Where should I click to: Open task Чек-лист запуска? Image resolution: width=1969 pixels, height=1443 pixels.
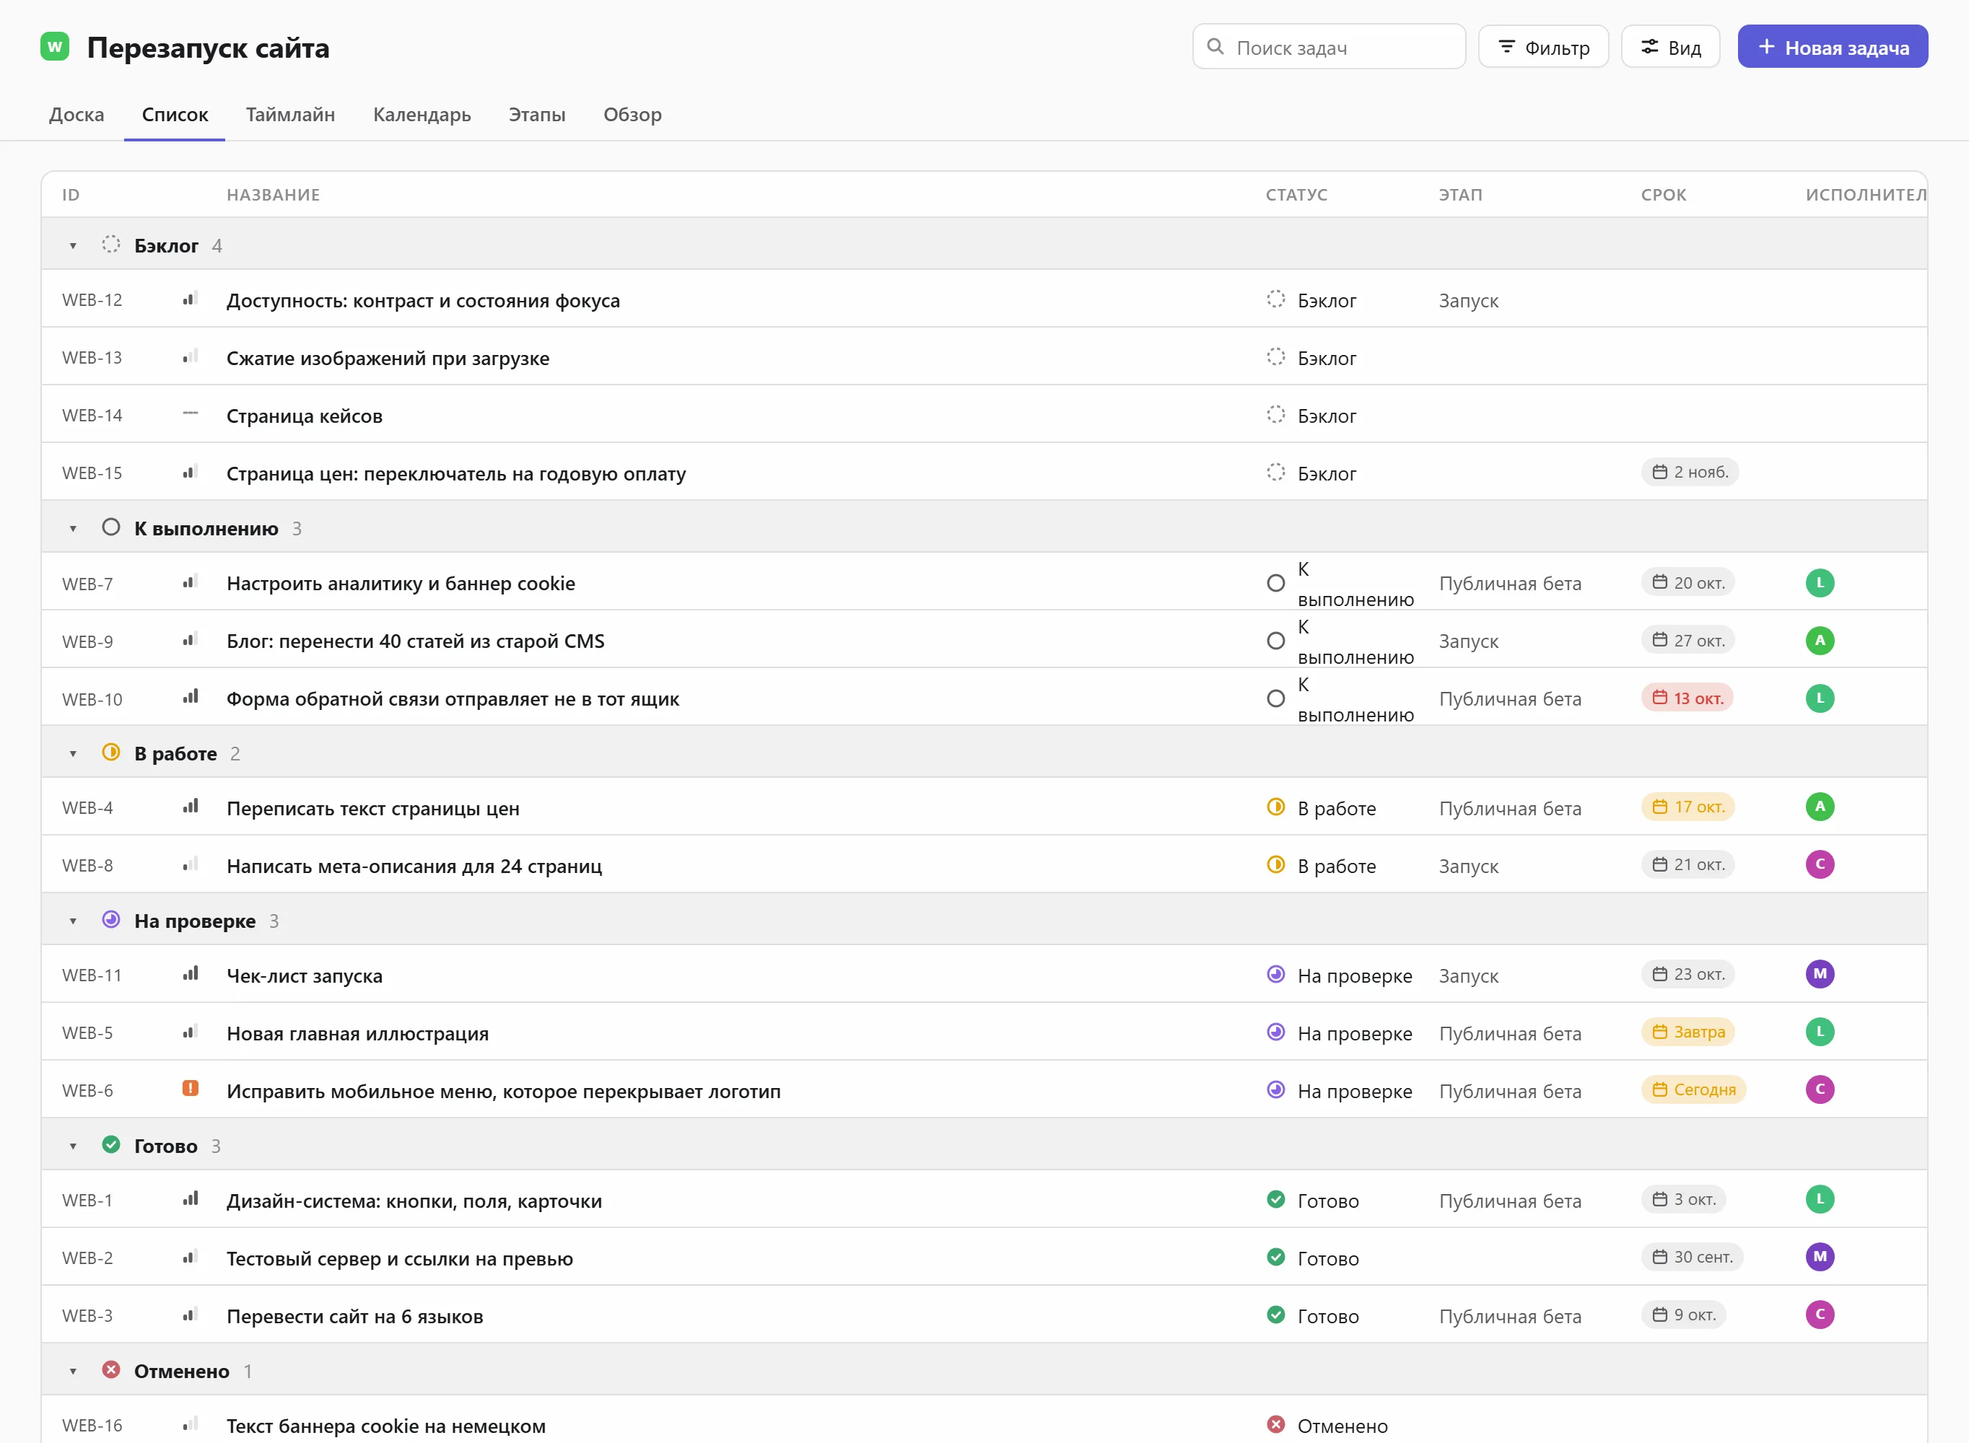(x=304, y=975)
